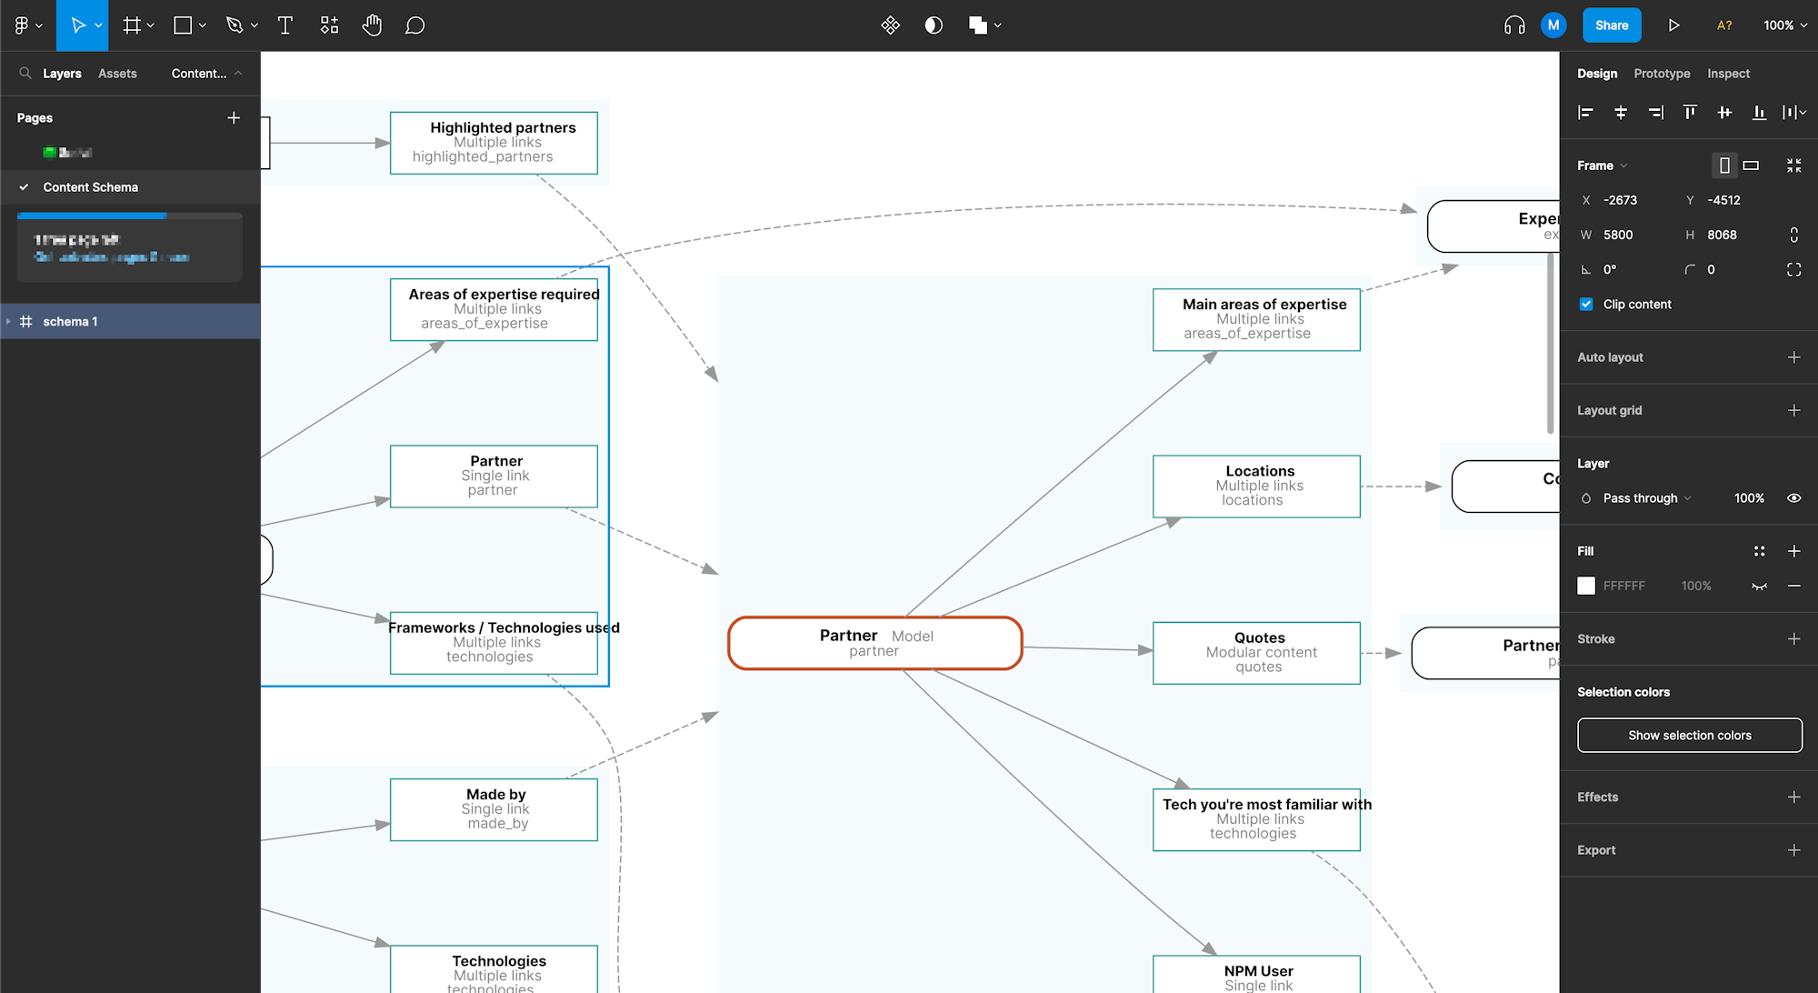Open the Prototype tab

(x=1662, y=74)
